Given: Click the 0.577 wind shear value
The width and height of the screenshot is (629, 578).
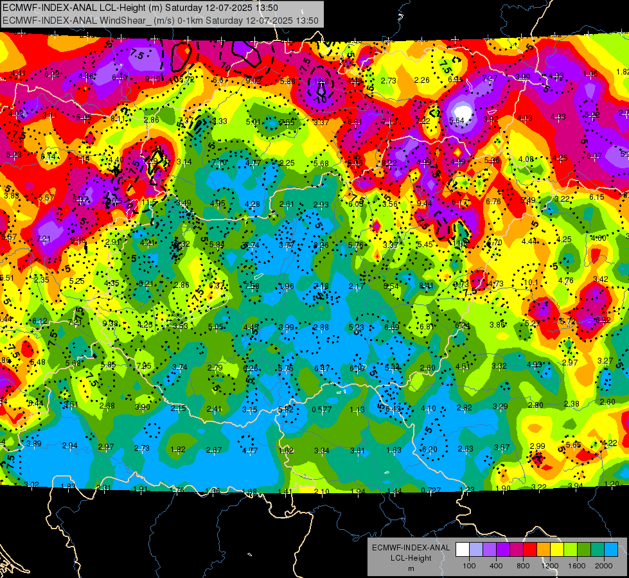Looking at the screenshot, I should 322,410.
